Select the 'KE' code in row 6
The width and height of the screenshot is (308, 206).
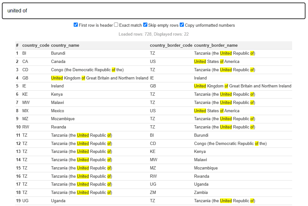pos(25,94)
